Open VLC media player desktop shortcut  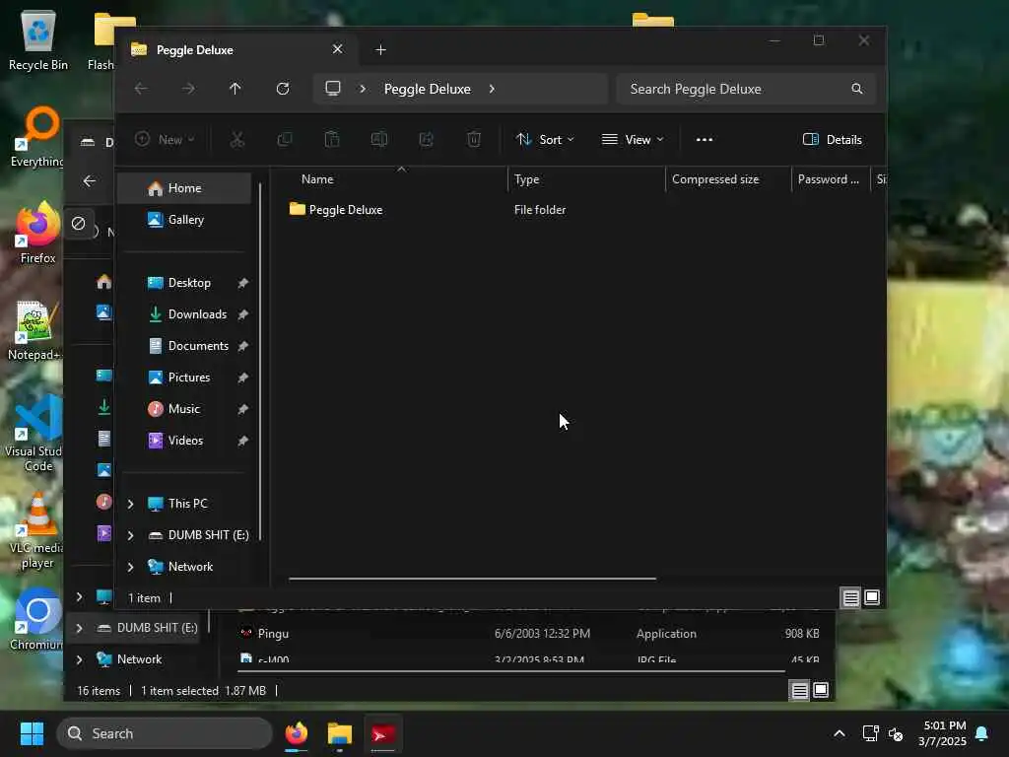[x=36, y=531]
